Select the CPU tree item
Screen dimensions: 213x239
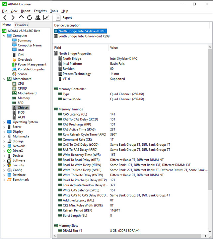point(21,84)
